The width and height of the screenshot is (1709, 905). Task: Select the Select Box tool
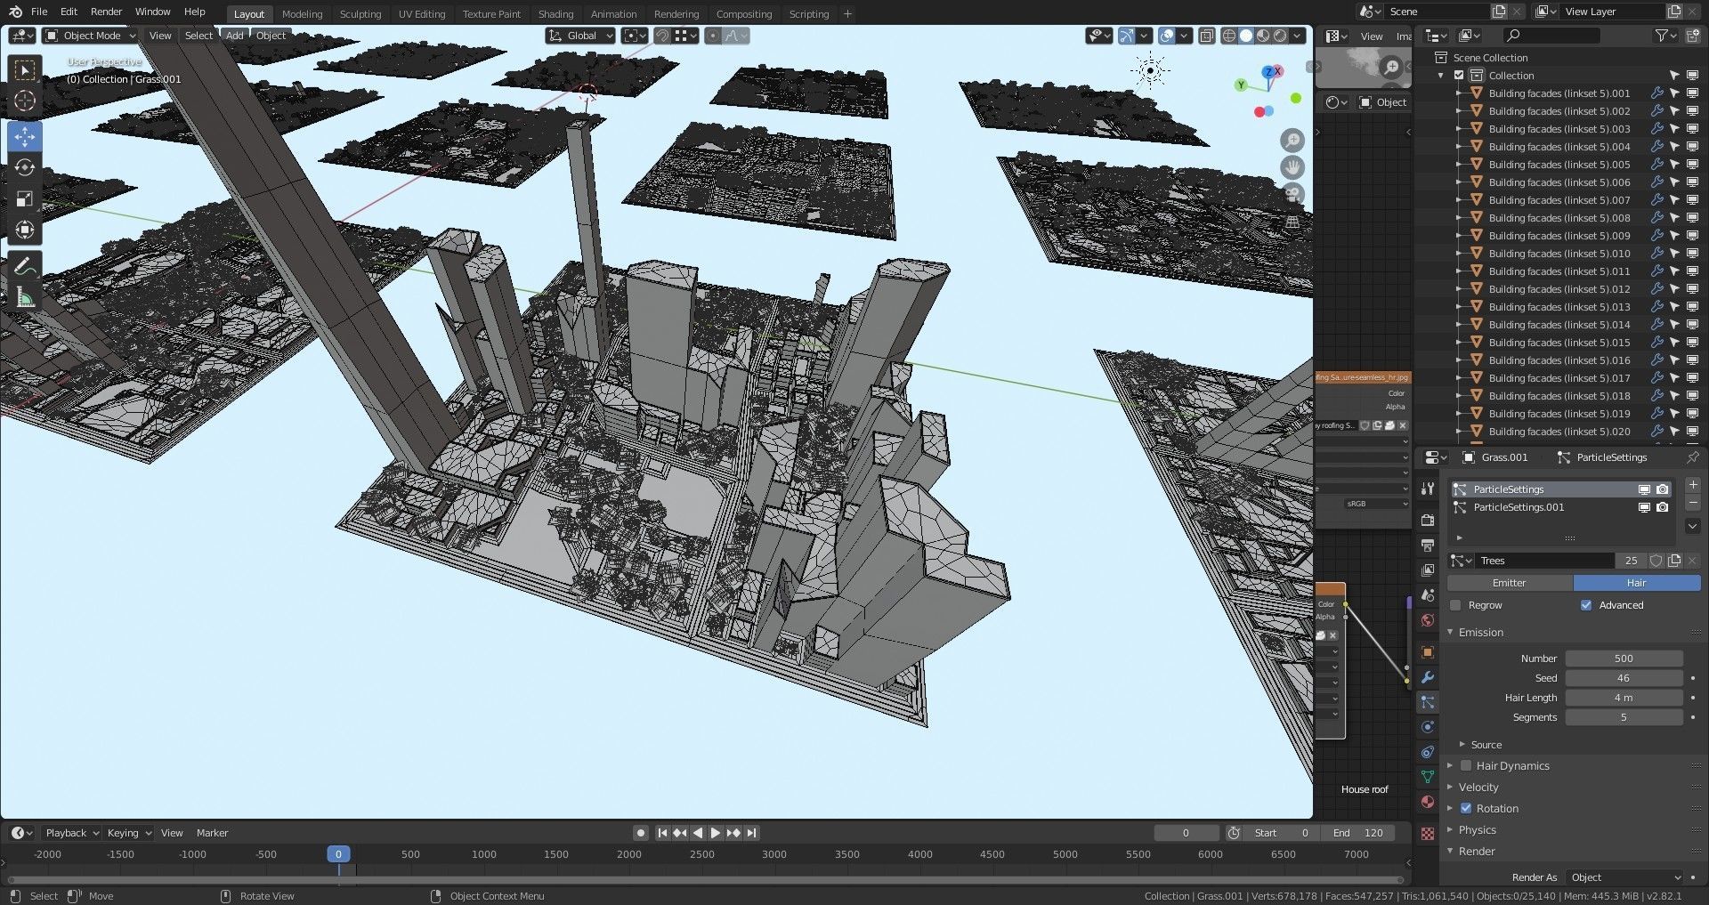(x=25, y=69)
